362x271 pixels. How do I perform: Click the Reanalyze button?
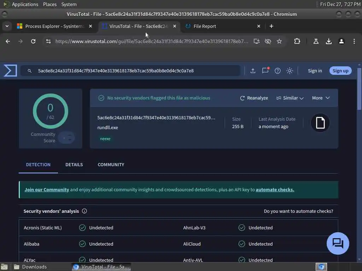tap(254, 98)
